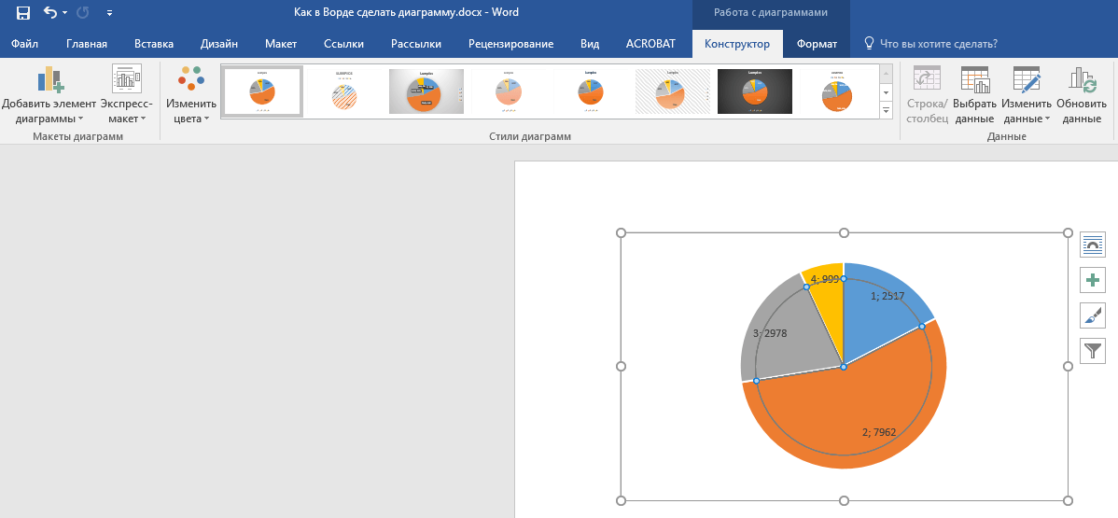Open the Файл menu

[24, 44]
